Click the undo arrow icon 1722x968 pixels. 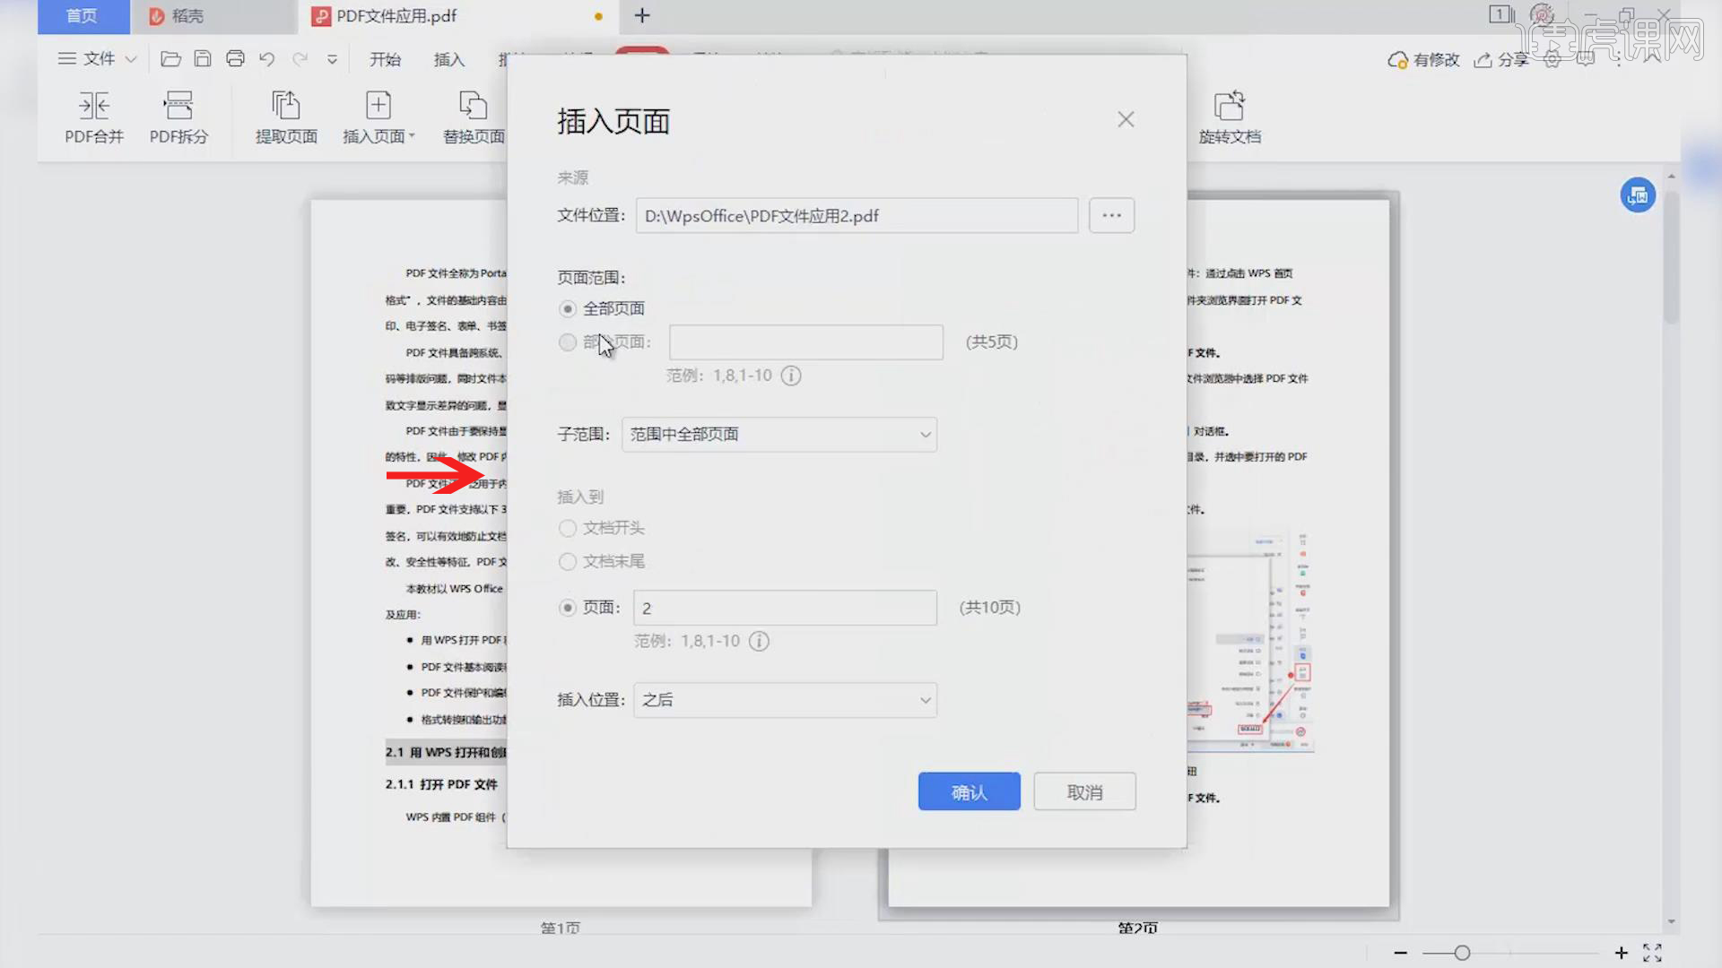tap(267, 59)
